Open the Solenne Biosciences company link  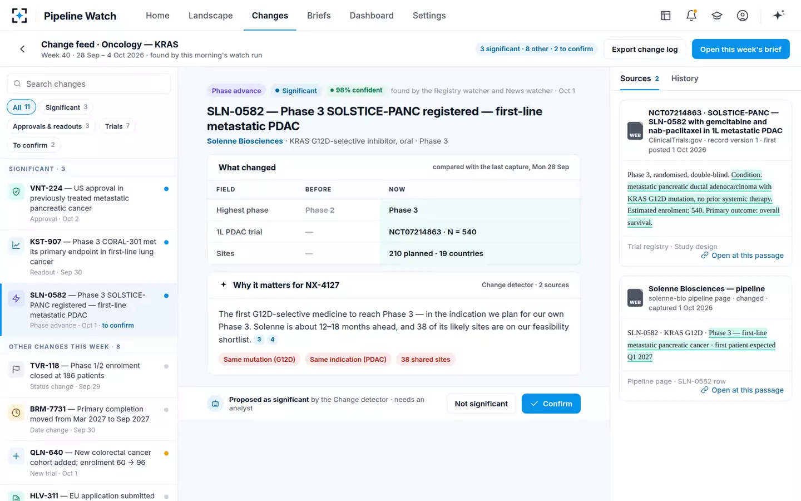pos(245,141)
